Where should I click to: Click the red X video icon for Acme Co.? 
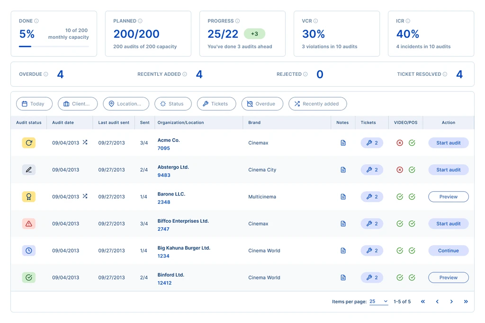pos(400,143)
